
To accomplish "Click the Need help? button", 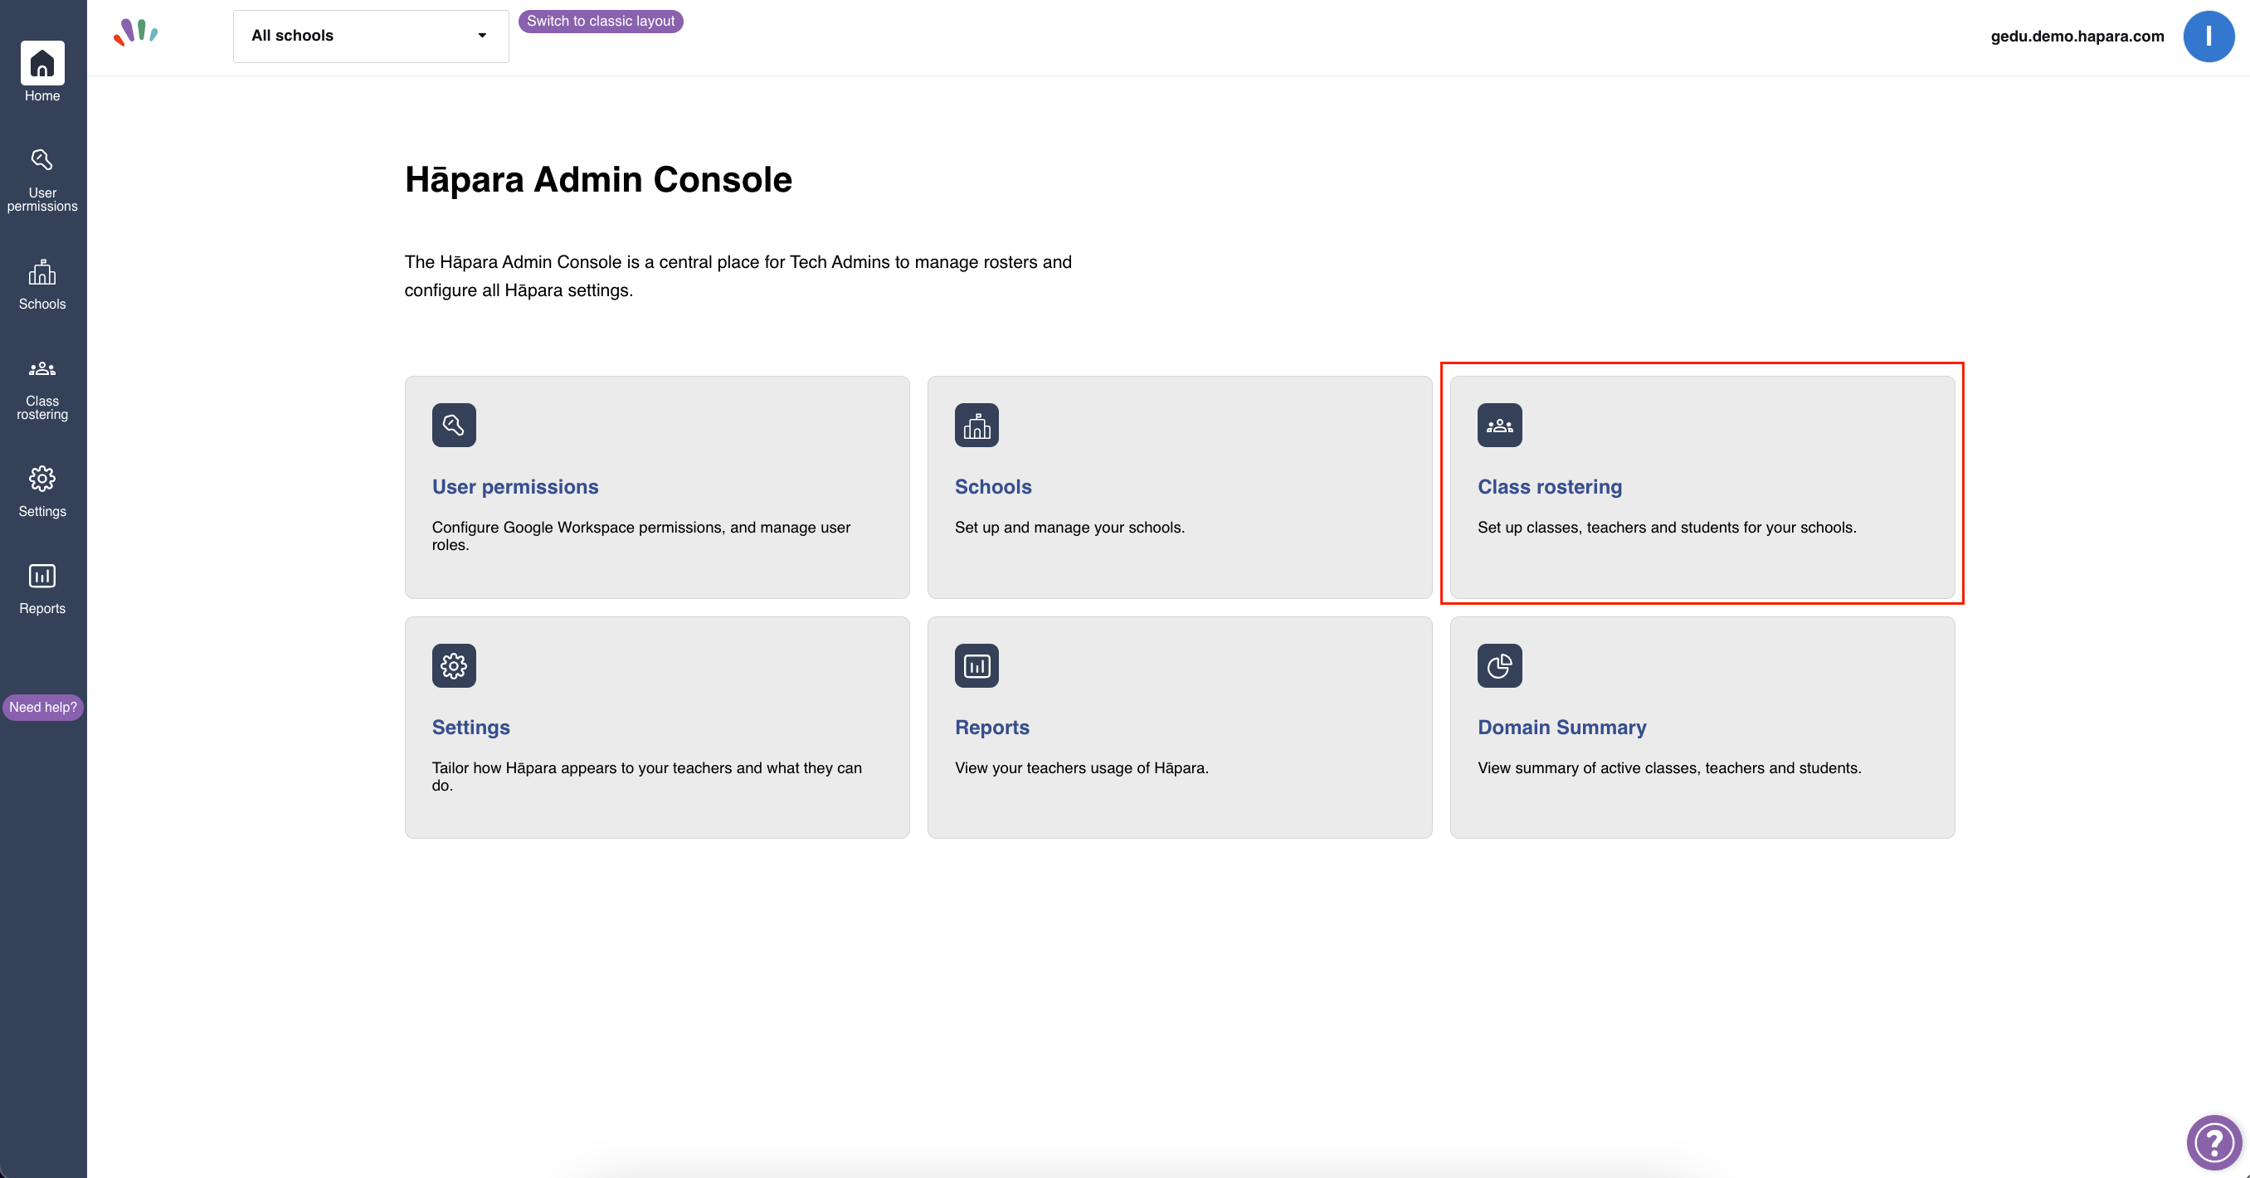I will coord(43,708).
